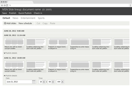Select Mauris nec velit slide in June 21 row
Screen dimensions: 132x99
pyautogui.click(x=14, y=67)
